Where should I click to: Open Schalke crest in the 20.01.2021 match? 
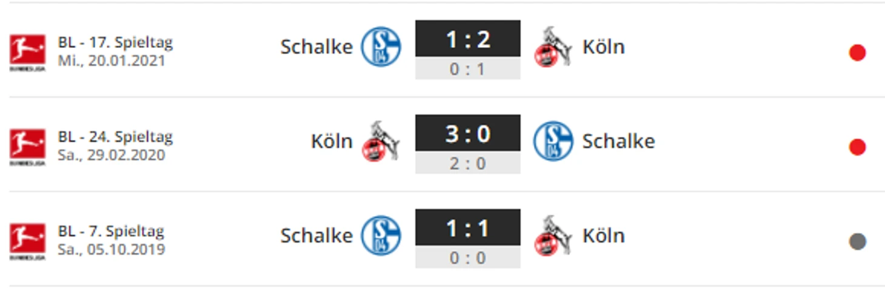381,47
